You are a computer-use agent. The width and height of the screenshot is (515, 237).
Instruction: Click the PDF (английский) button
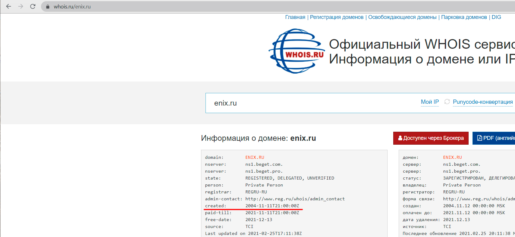click(494, 138)
